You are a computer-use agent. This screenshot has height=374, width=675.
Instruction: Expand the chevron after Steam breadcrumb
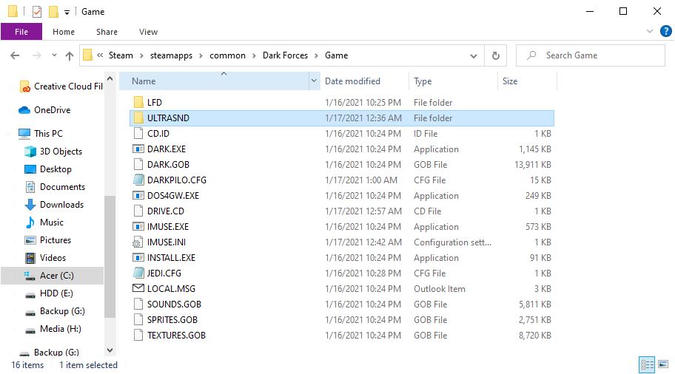(x=141, y=55)
